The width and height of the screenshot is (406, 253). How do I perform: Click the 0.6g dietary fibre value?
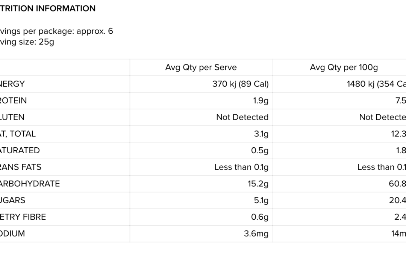[260, 217]
